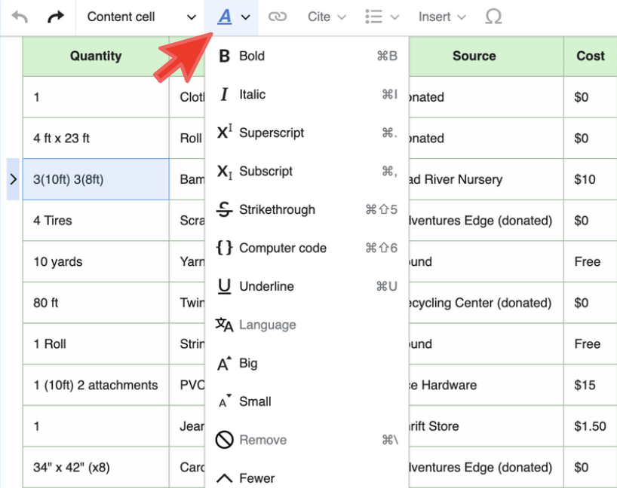Open the list structure dropdown
Image resolution: width=617 pixels, height=488 pixels.
coord(382,17)
